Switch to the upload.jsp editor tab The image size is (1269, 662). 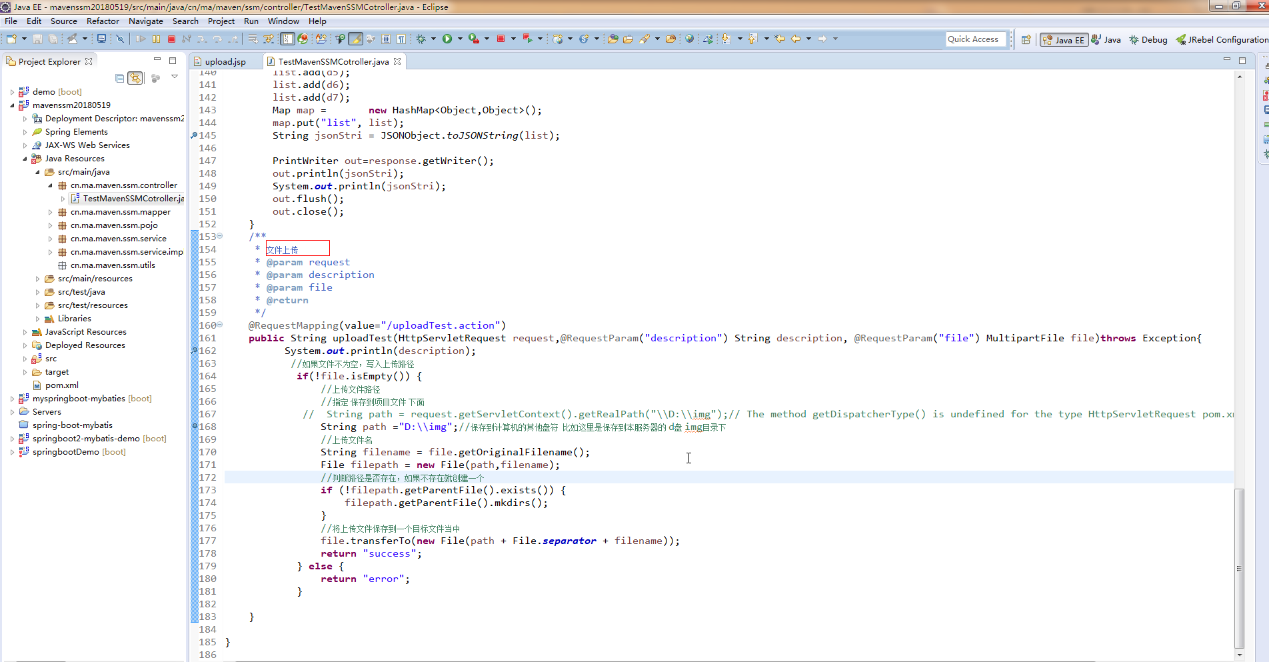tap(225, 61)
